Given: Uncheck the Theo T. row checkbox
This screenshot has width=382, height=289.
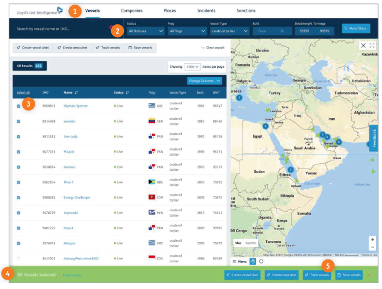Looking at the screenshot, I should (x=19, y=182).
